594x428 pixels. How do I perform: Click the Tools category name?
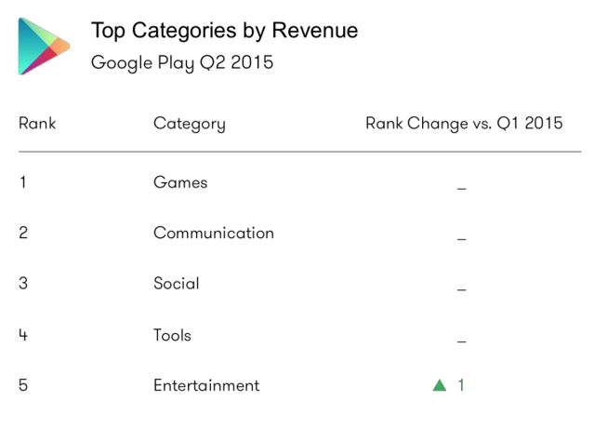tap(173, 334)
